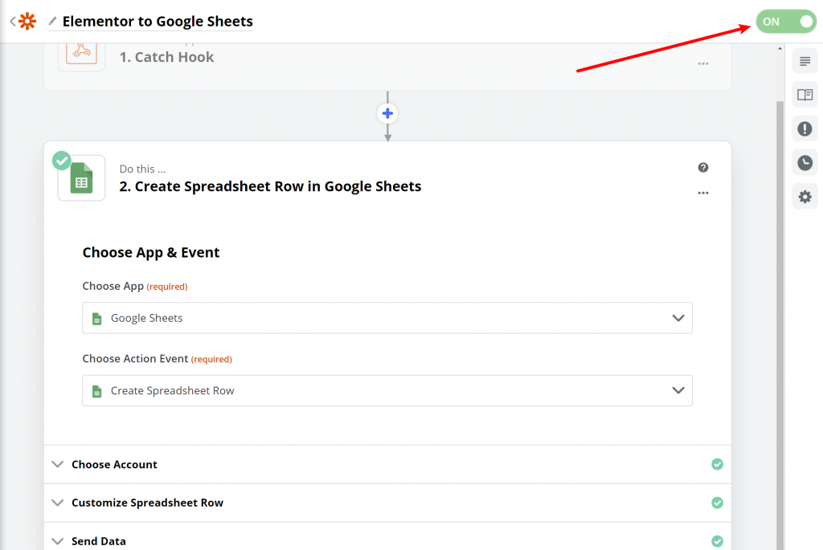Open the Choose App dropdown
The width and height of the screenshot is (823, 550).
(x=387, y=318)
